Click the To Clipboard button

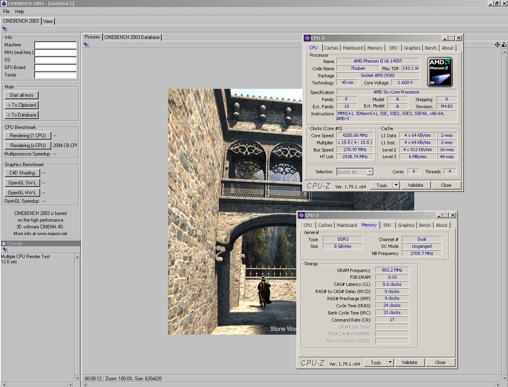[x=21, y=105]
